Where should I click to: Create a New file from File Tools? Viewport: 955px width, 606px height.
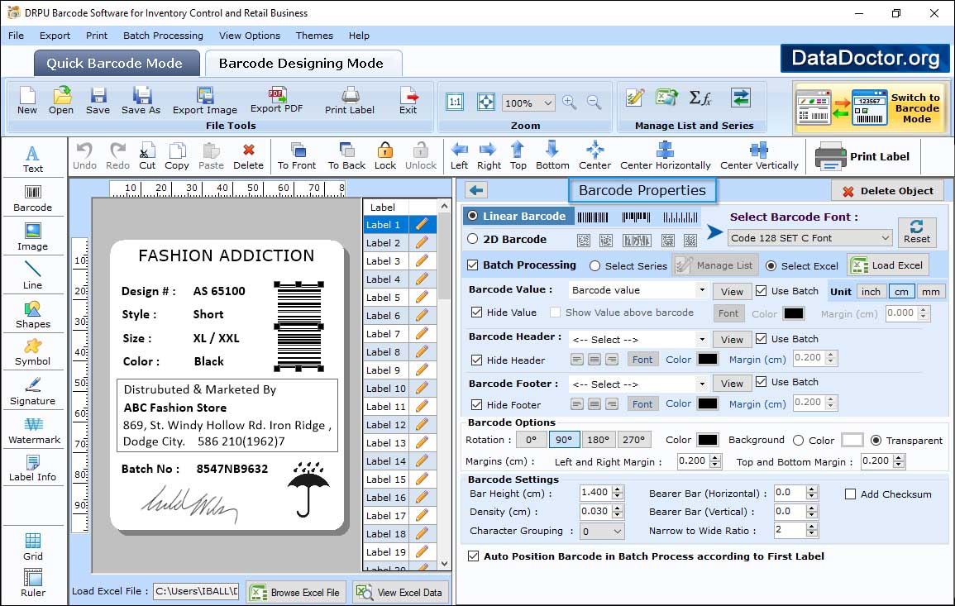point(26,101)
